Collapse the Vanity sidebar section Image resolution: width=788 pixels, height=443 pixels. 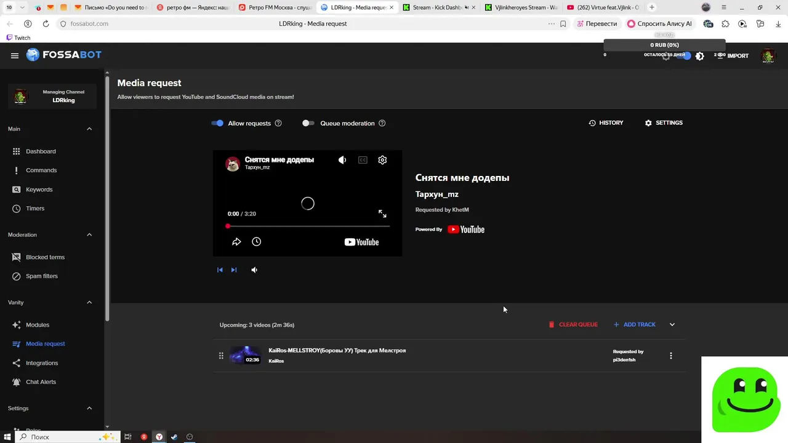(x=89, y=303)
